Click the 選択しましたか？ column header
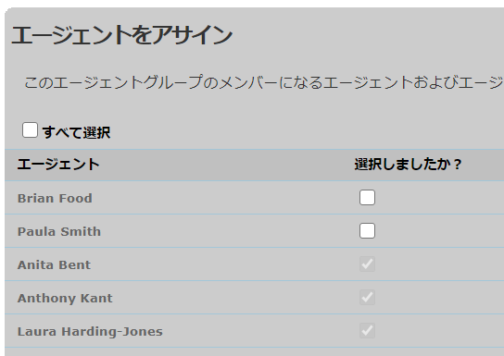 point(408,165)
